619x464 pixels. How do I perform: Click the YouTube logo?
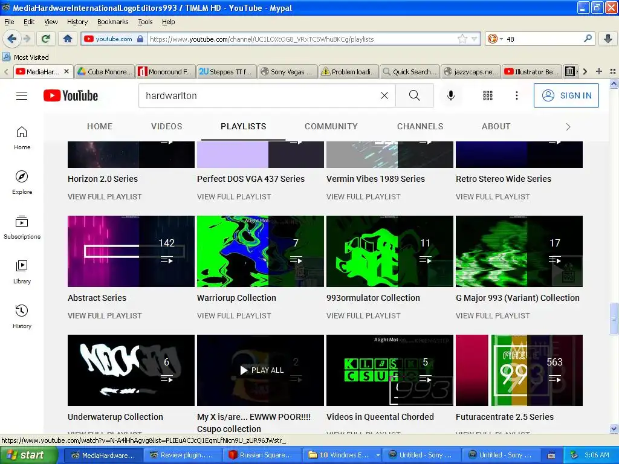pos(71,95)
